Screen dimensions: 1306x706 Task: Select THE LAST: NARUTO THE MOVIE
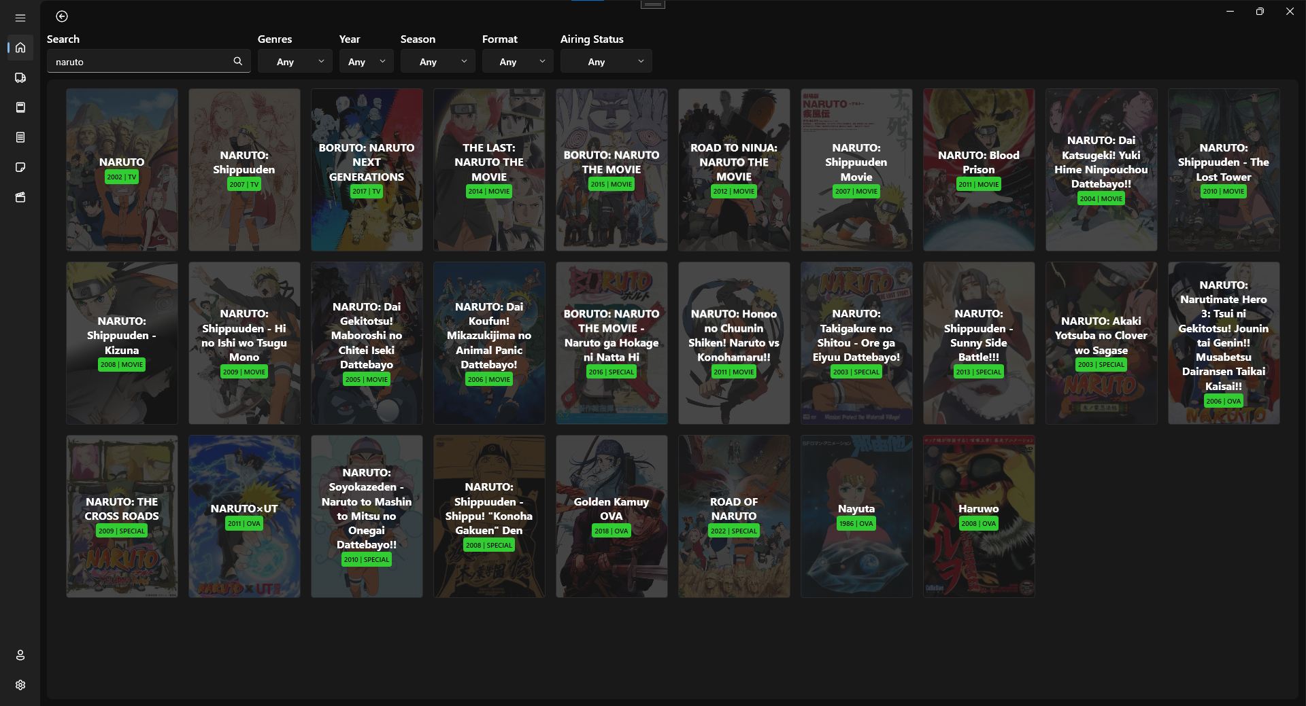pos(489,170)
